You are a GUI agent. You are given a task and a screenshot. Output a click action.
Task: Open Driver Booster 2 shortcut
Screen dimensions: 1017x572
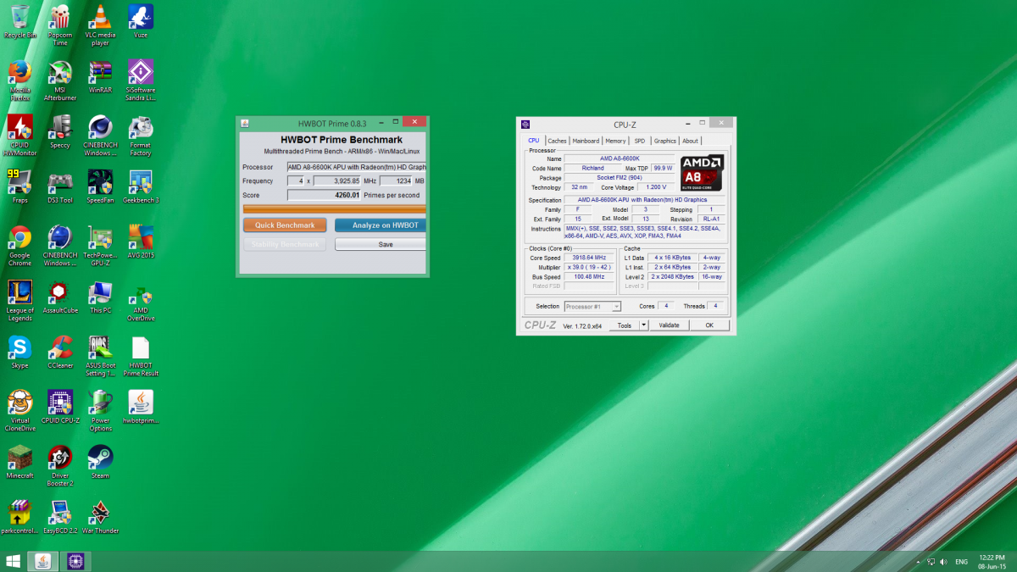60,466
